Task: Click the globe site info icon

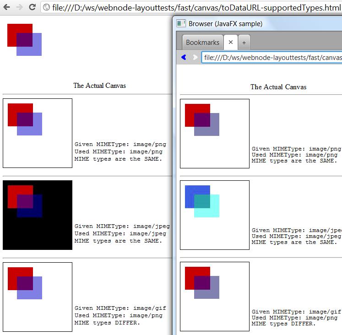Action: click(46, 7)
